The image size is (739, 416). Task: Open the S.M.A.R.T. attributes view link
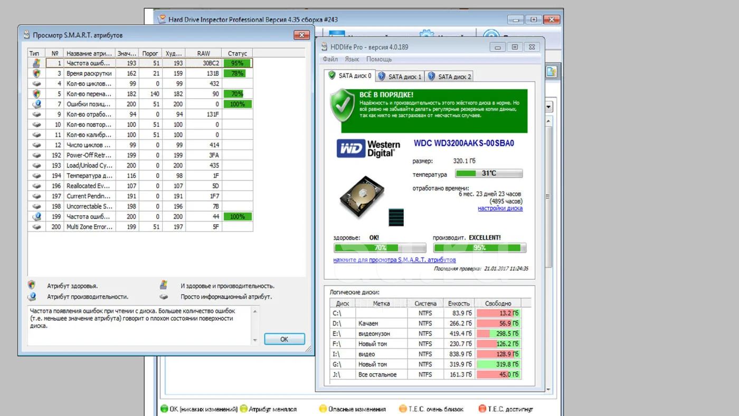click(x=394, y=260)
